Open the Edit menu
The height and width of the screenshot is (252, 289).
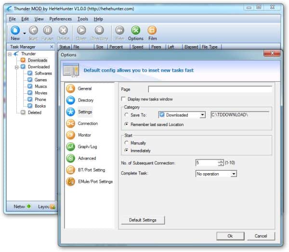[x=25, y=19]
